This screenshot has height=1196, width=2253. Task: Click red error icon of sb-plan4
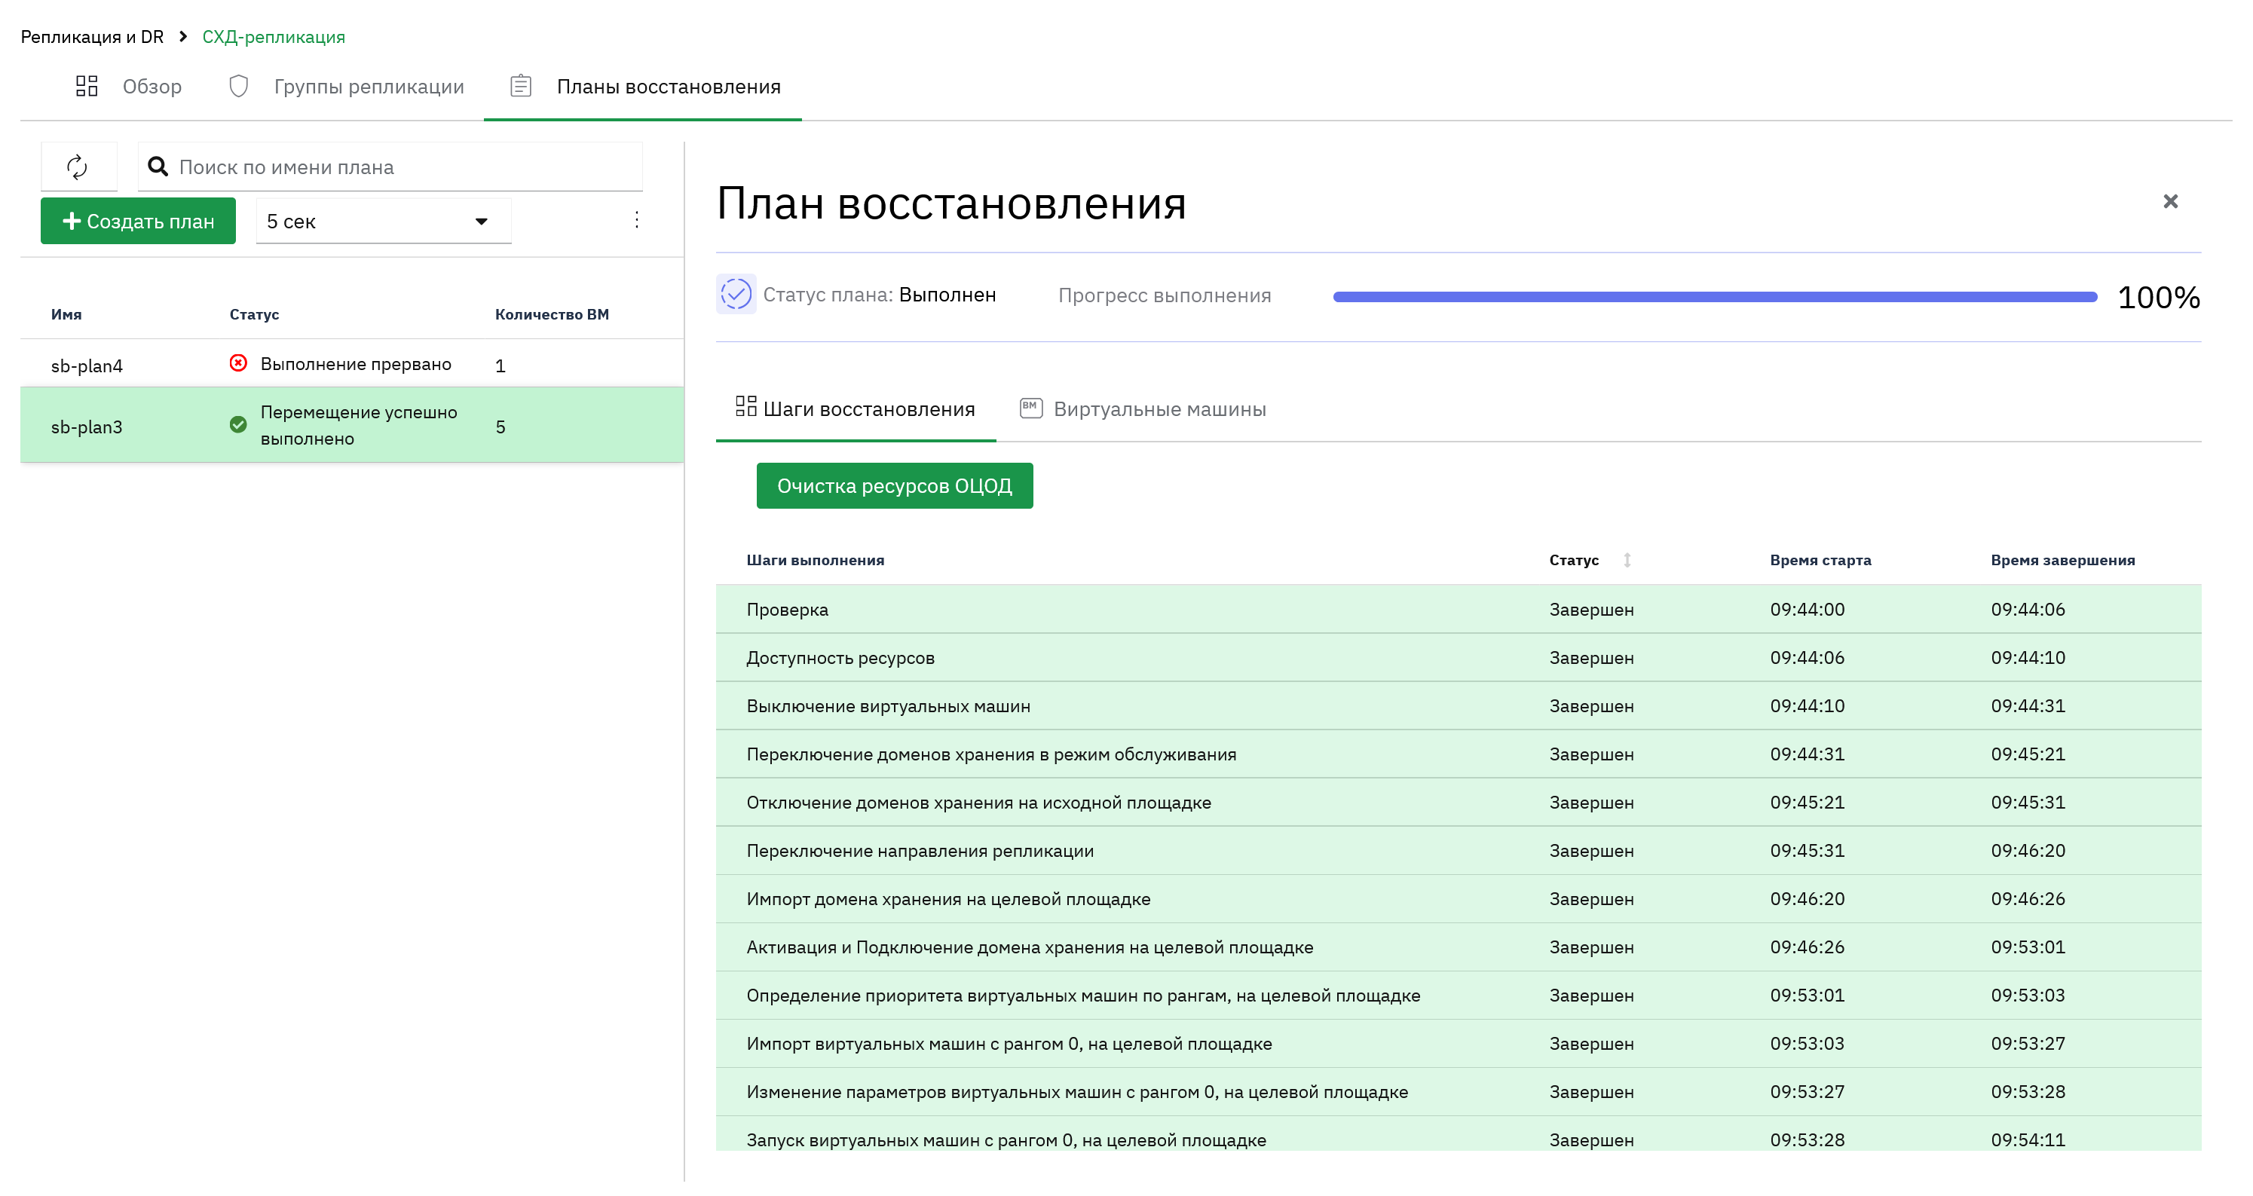point(238,364)
